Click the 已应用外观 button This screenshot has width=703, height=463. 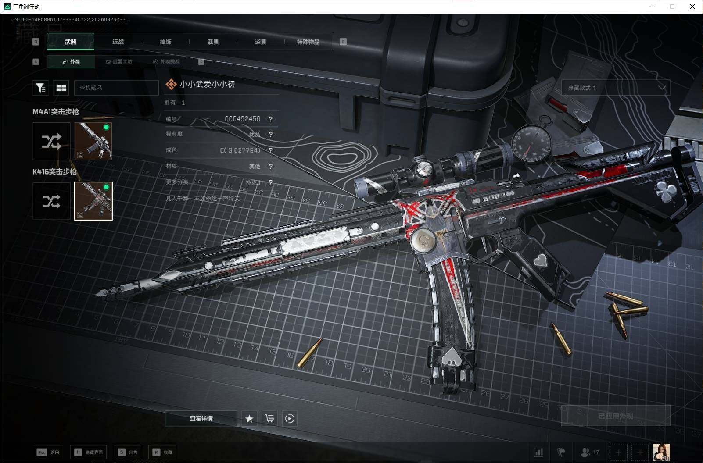tap(616, 416)
